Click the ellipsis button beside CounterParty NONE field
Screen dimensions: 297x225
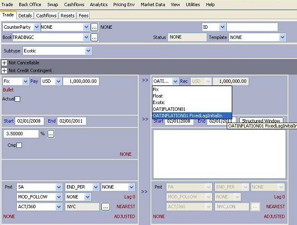coord(94,27)
